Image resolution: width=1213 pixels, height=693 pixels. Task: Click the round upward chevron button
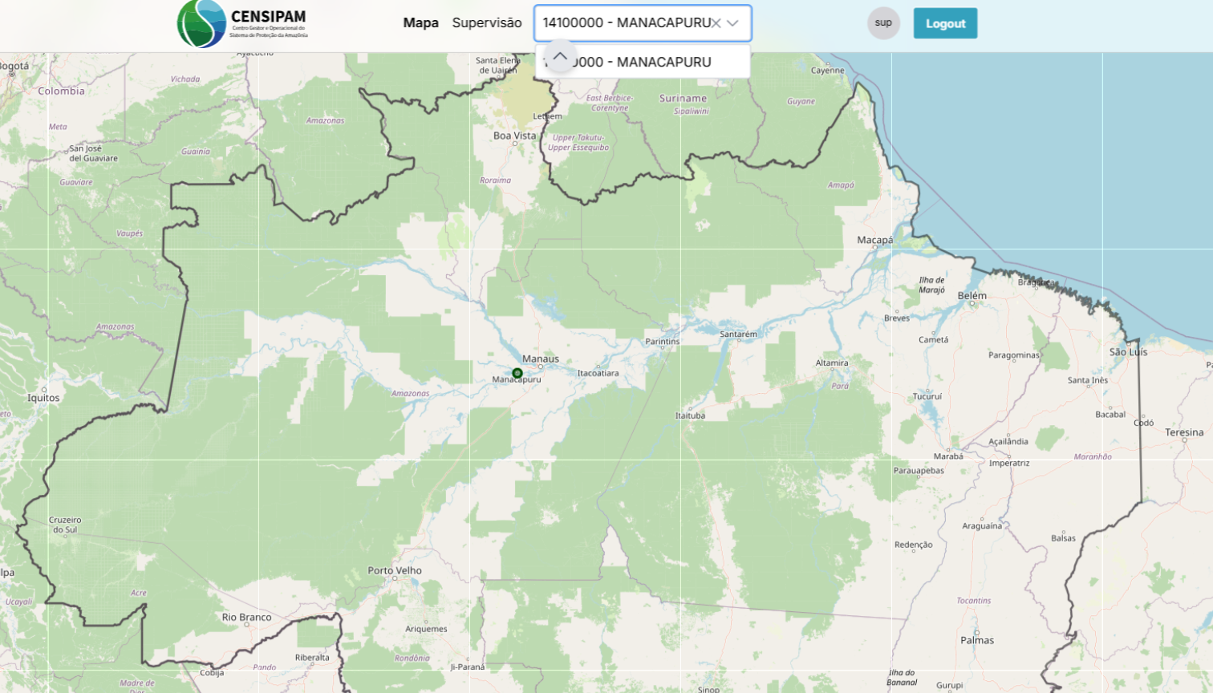pyautogui.click(x=560, y=57)
